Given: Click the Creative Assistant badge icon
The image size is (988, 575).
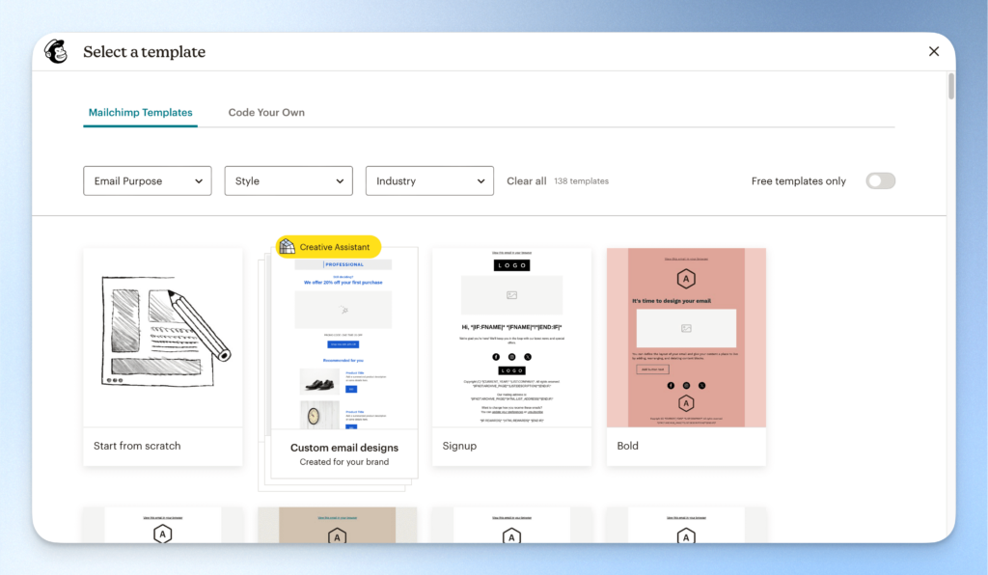Looking at the screenshot, I should point(288,246).
